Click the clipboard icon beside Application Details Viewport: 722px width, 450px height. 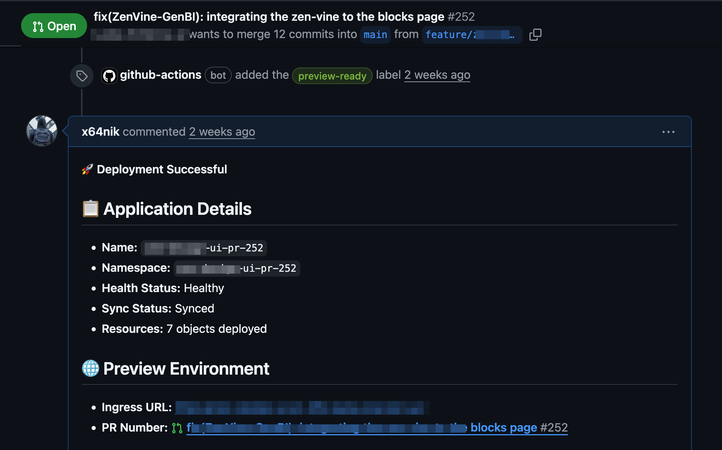click(x=90, y=209)
